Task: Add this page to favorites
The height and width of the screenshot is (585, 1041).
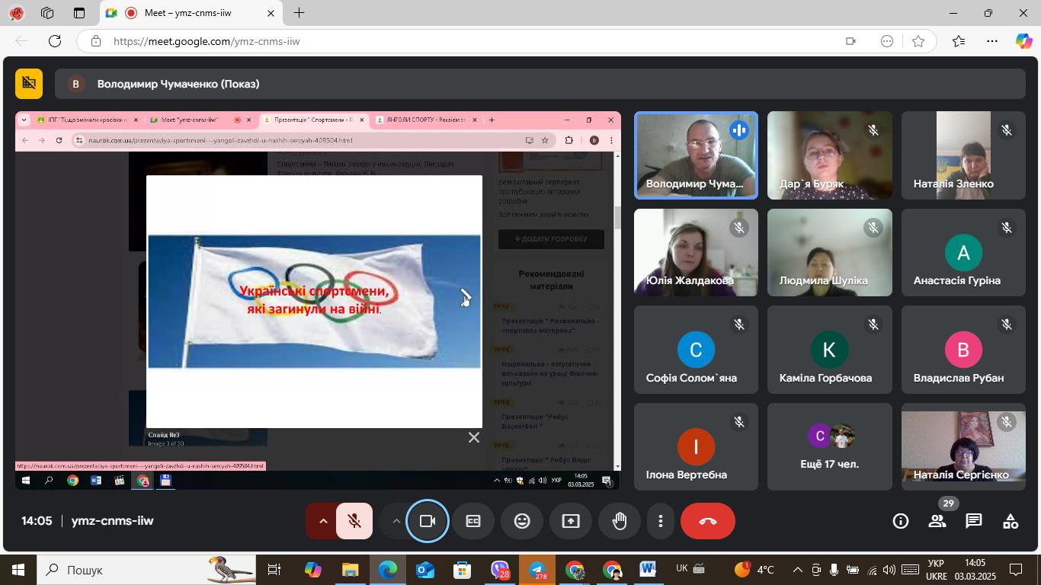Action: 918,41
